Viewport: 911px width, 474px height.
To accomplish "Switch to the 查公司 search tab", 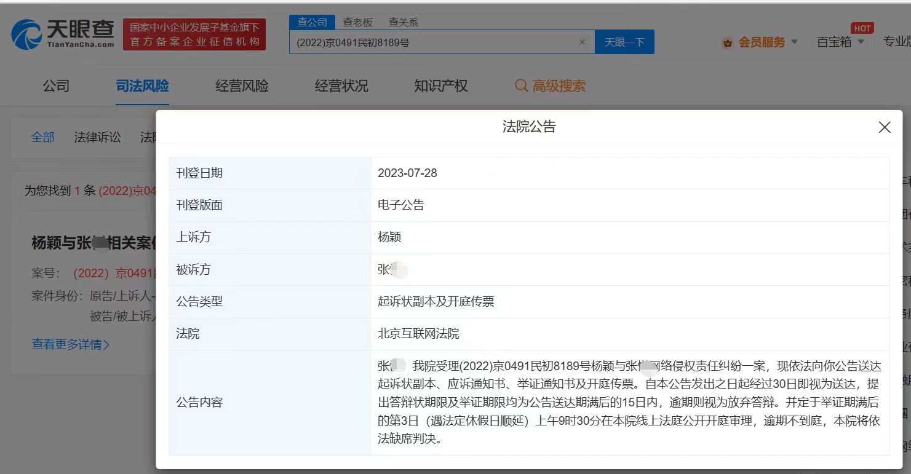I will coord(312,22).
